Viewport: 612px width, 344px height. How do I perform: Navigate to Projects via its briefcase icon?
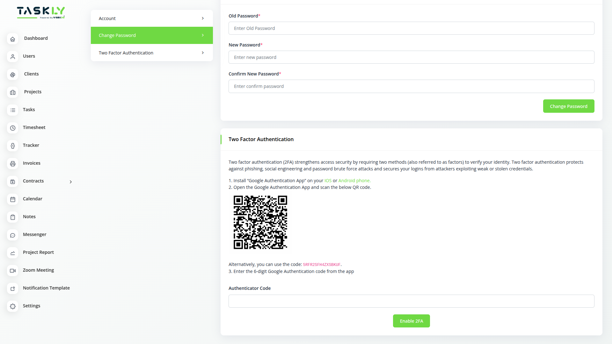[13, 92]
